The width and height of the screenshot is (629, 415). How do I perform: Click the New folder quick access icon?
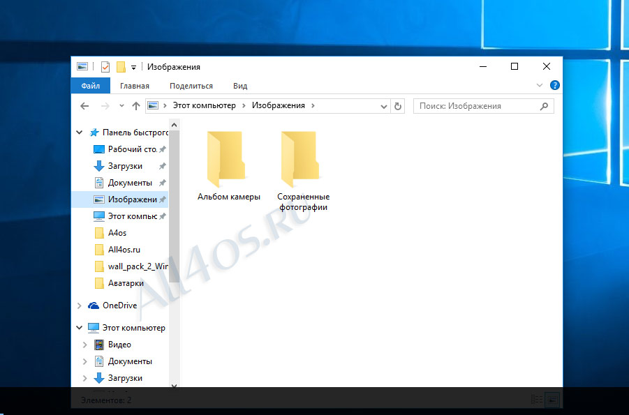point(121,67)
